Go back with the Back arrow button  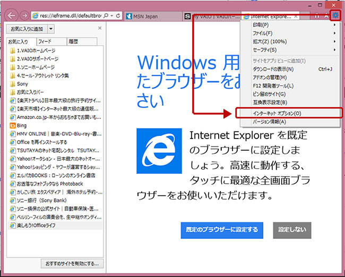(x=11, y=15)
